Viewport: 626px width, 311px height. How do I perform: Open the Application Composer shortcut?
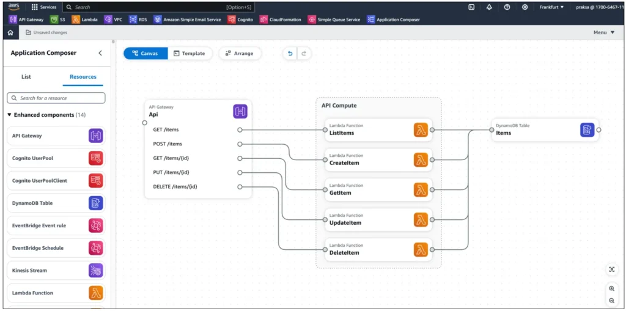(x=393, y=19)
